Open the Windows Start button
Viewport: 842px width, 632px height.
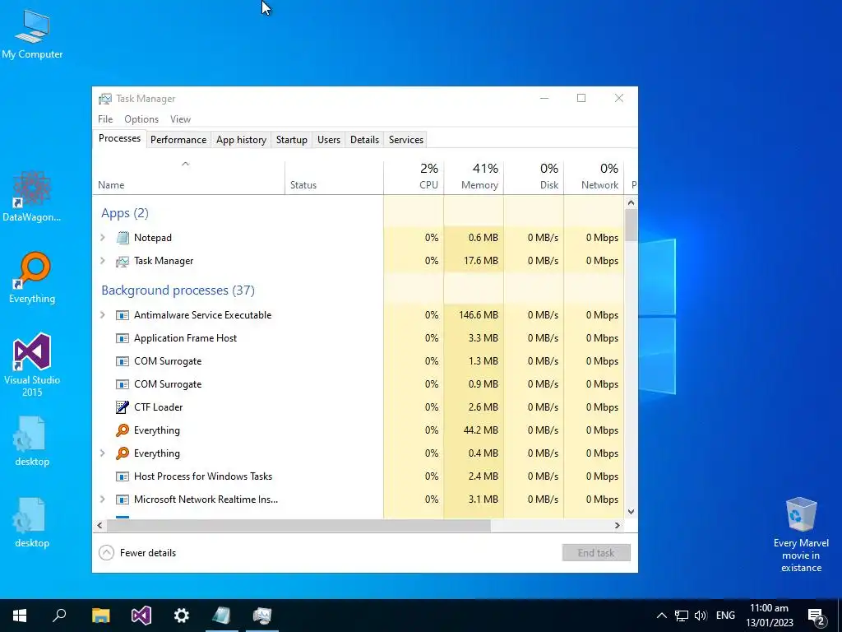tap(20, 616)
